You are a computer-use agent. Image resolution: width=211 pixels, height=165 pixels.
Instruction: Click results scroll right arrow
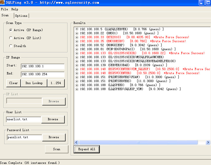click(208, 142)
